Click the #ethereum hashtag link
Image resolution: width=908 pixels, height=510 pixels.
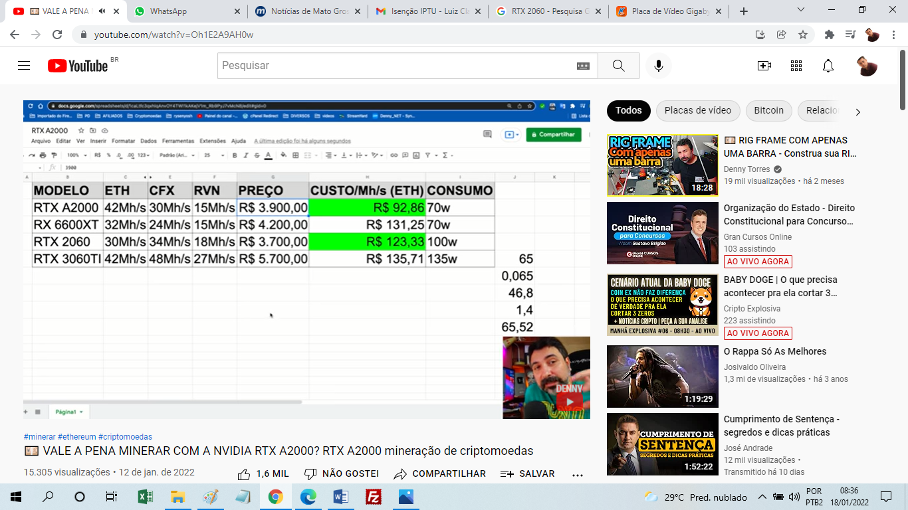(x=76, y=437)
